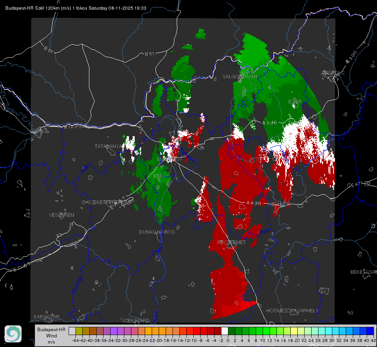The width and height of the screenshot is (377, 347).
Task: Click the SZOLNOK city label
Action: coord(280,204)
